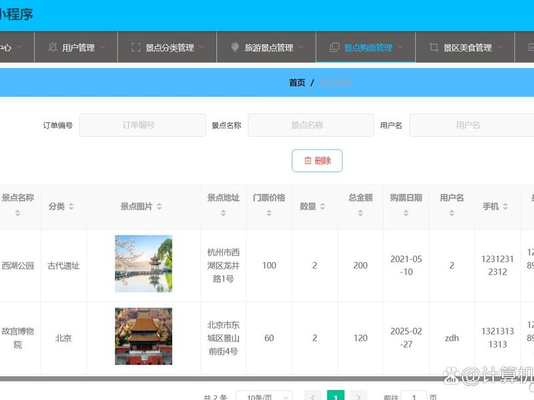Screen dimensions: 534x400
Task: Expand the 旅游景点管理 dropdown chevron
Action: click(x=301, y=47)
